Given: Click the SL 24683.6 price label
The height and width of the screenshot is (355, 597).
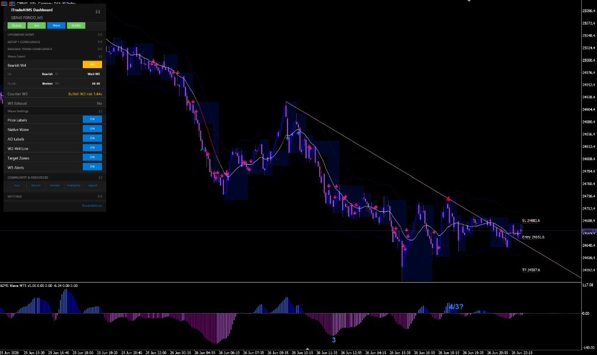Looking at the screenshot, I should click(x=531, y=221).
